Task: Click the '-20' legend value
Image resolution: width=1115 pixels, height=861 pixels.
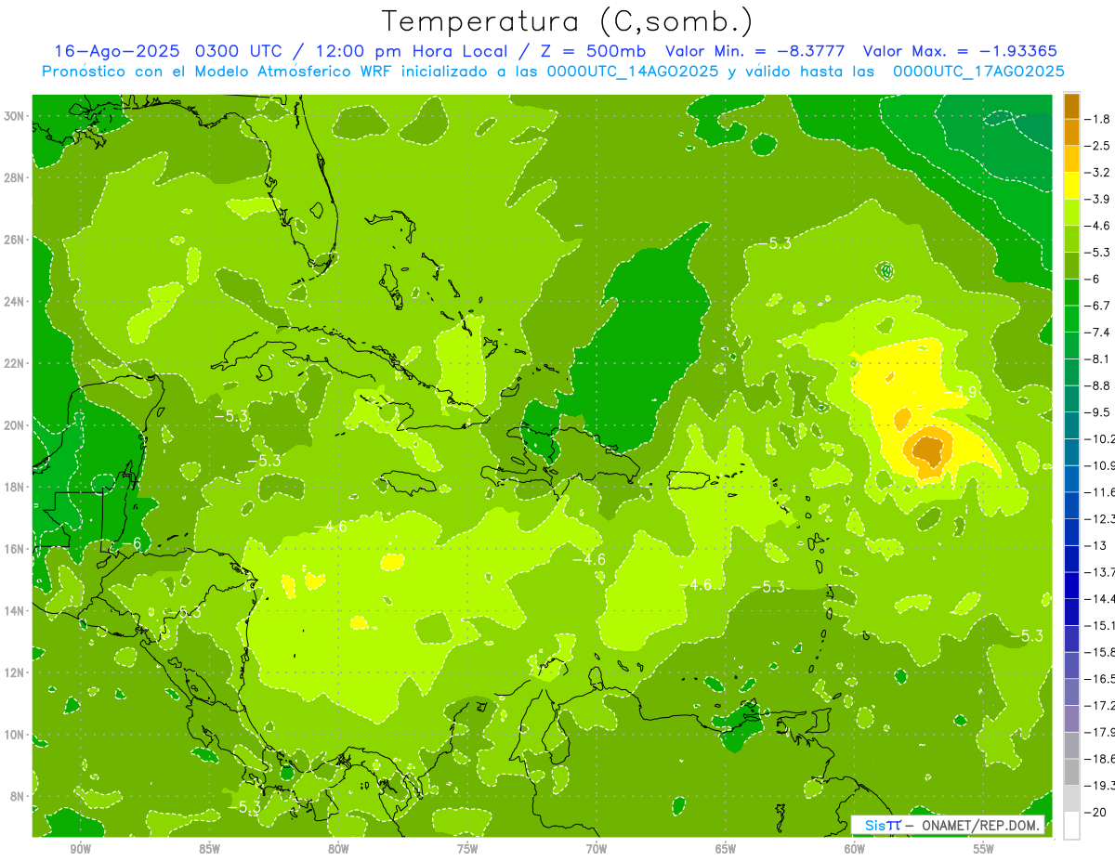Action: [1095, 812]
